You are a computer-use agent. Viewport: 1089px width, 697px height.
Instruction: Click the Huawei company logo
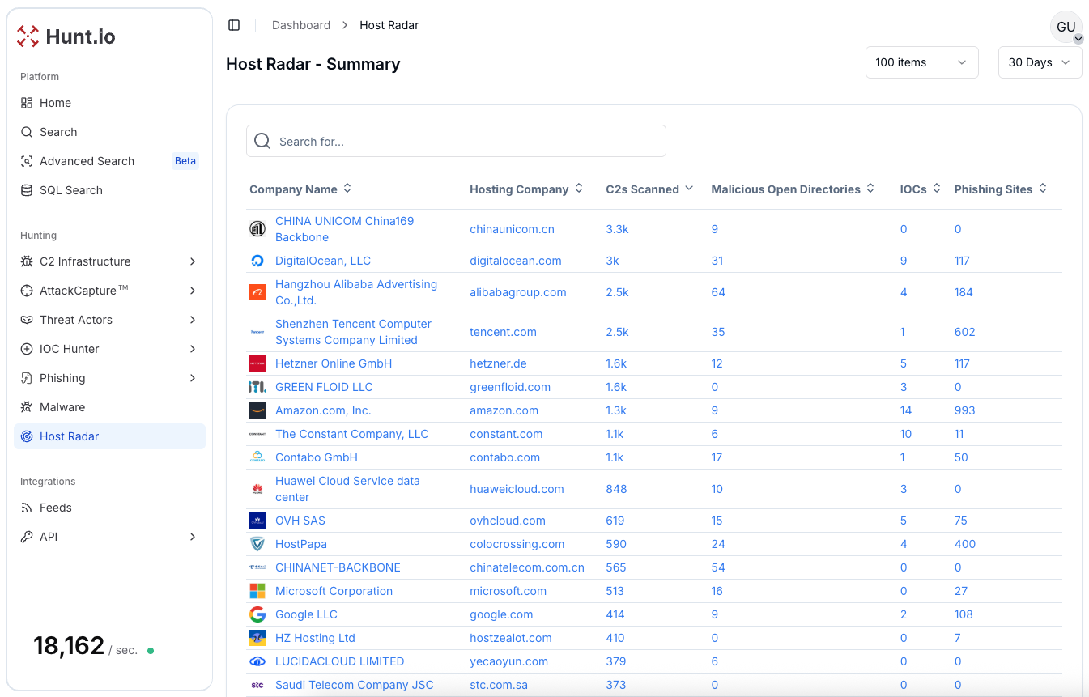[257, 489]
